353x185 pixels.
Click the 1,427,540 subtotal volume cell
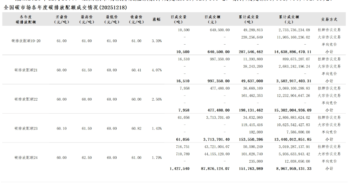pos(179,169)
